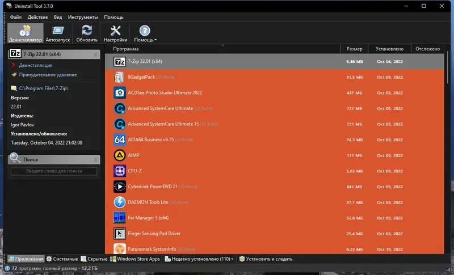This screenshot has width=454, height=275.
Task: Click Установить и следить button
Action: click(x=266, y=259)
